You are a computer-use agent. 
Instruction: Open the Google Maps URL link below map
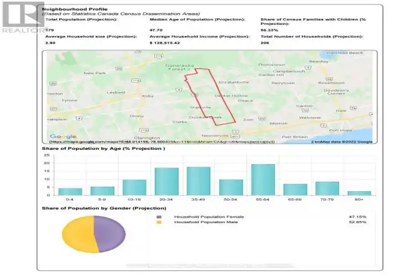(x=162, y=141)
